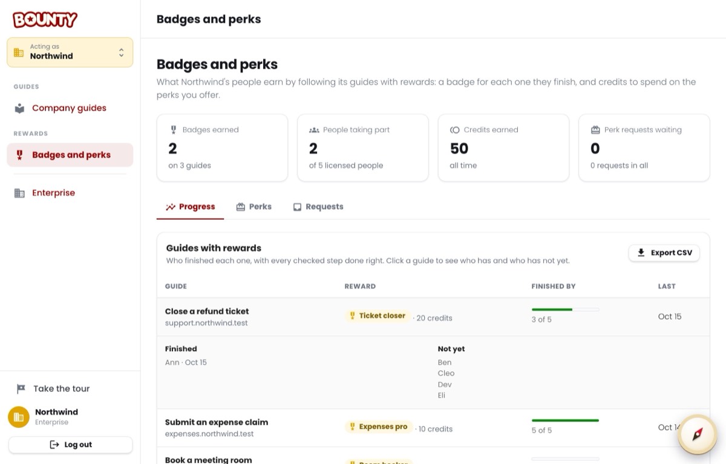Click the LAST column header
The width and height of the screenshot is (726, 464).
point(667,286)
